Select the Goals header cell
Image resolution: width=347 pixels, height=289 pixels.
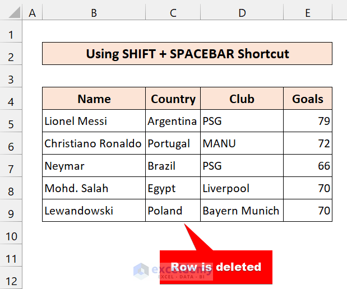coord(308,99)
